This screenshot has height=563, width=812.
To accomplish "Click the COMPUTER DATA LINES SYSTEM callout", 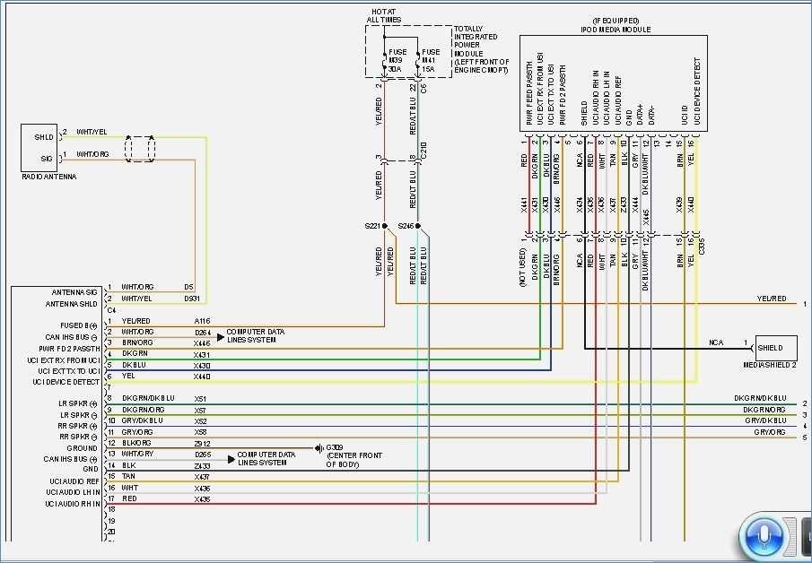I will [256, 335].
